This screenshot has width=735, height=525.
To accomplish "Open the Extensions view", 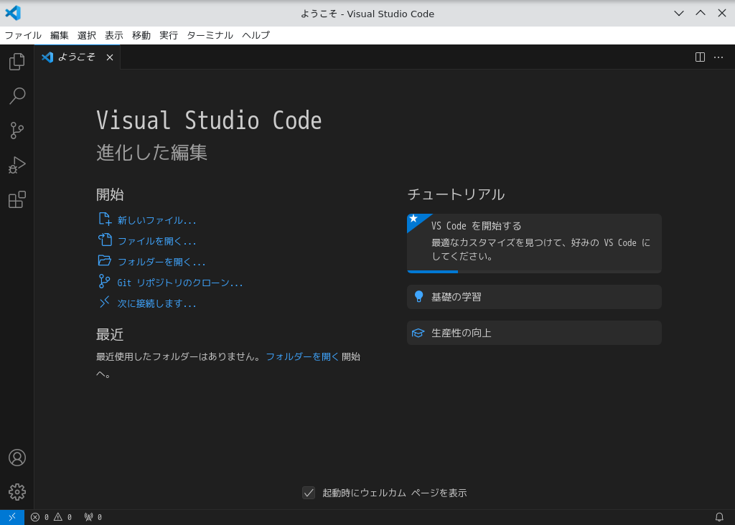I will coord(17,199).
